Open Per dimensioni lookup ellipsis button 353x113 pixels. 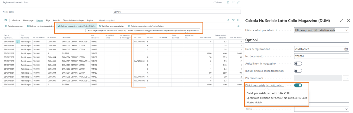pyautogui.click(x=346, y=78)
